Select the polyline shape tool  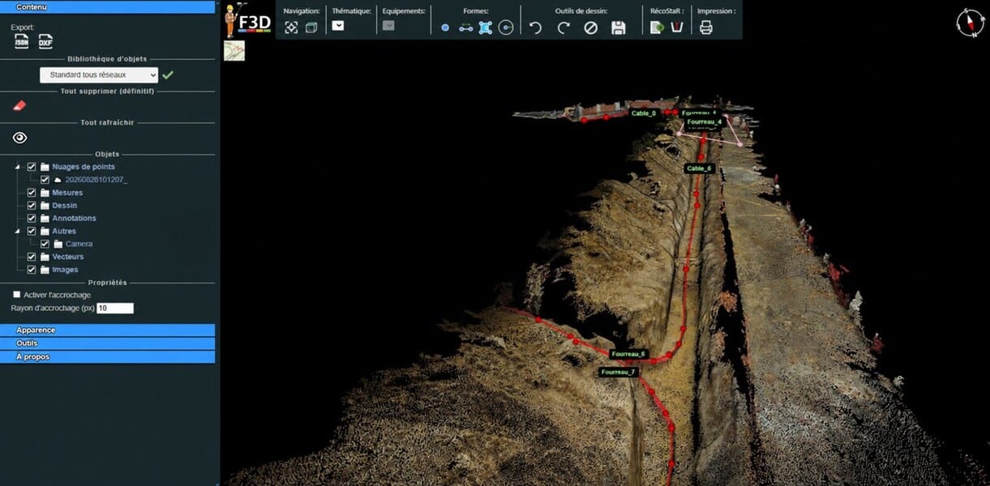coord(466,28)
